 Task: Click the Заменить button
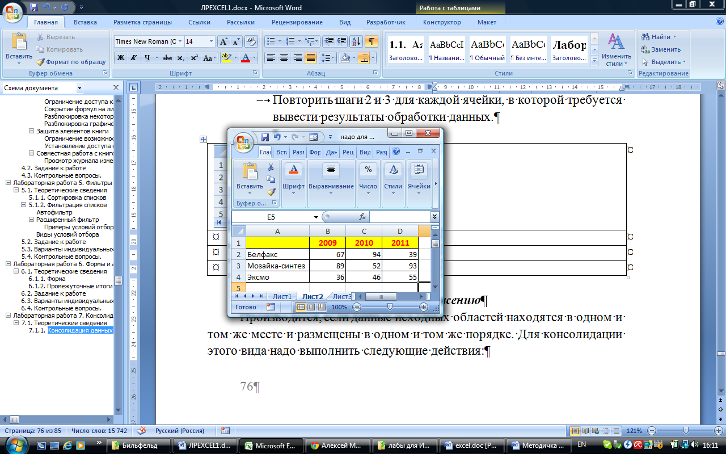pos(661,49)
